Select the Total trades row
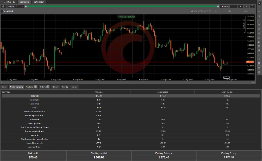This screenshot has width=262, height=161. 131,120
